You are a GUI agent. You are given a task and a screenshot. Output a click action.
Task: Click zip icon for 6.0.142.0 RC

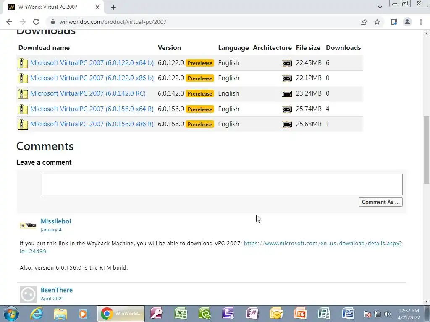point(23,94)
